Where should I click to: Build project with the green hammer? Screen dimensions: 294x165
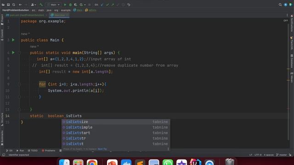(41, 5)
